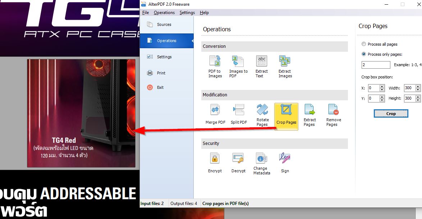Click the Security section header
The width and height of the screenshot is (422, 219).
pos(275,143)
